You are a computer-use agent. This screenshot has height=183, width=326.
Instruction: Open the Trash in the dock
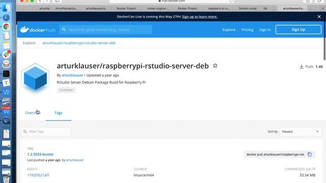point(6,179)
